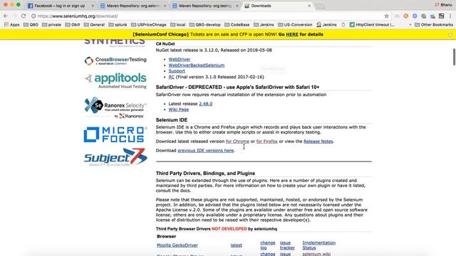Open the Ranorex Selocity sponsor logo
Screen dimensions: 456x256
click(115, 107)
